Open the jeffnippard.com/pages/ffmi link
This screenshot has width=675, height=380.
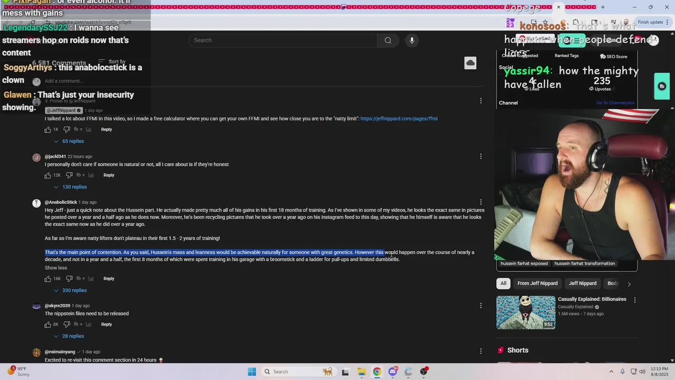(x=399, y=119)
